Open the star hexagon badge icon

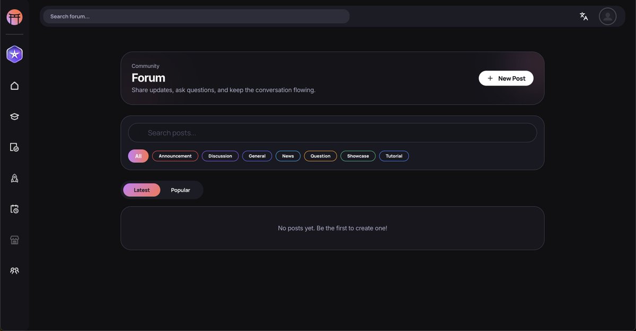pos(14,54)
